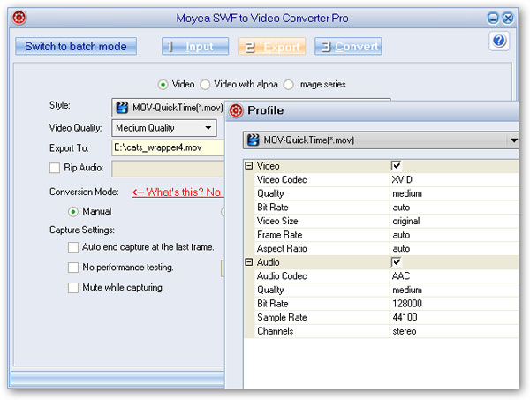Viewport: 530px width, 400px height.
Task: Enable Mute while capturing
Action: pos(73,288)
